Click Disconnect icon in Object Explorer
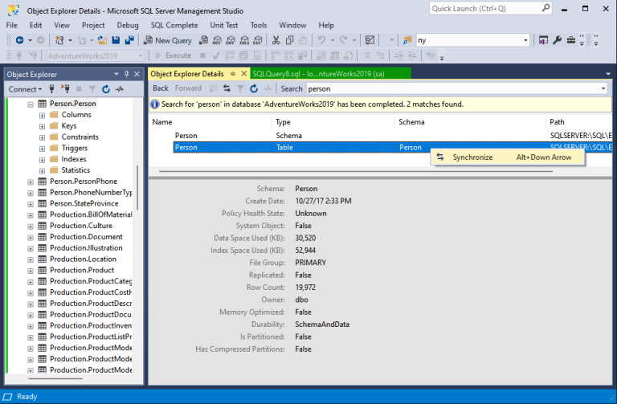 (67, 89)
